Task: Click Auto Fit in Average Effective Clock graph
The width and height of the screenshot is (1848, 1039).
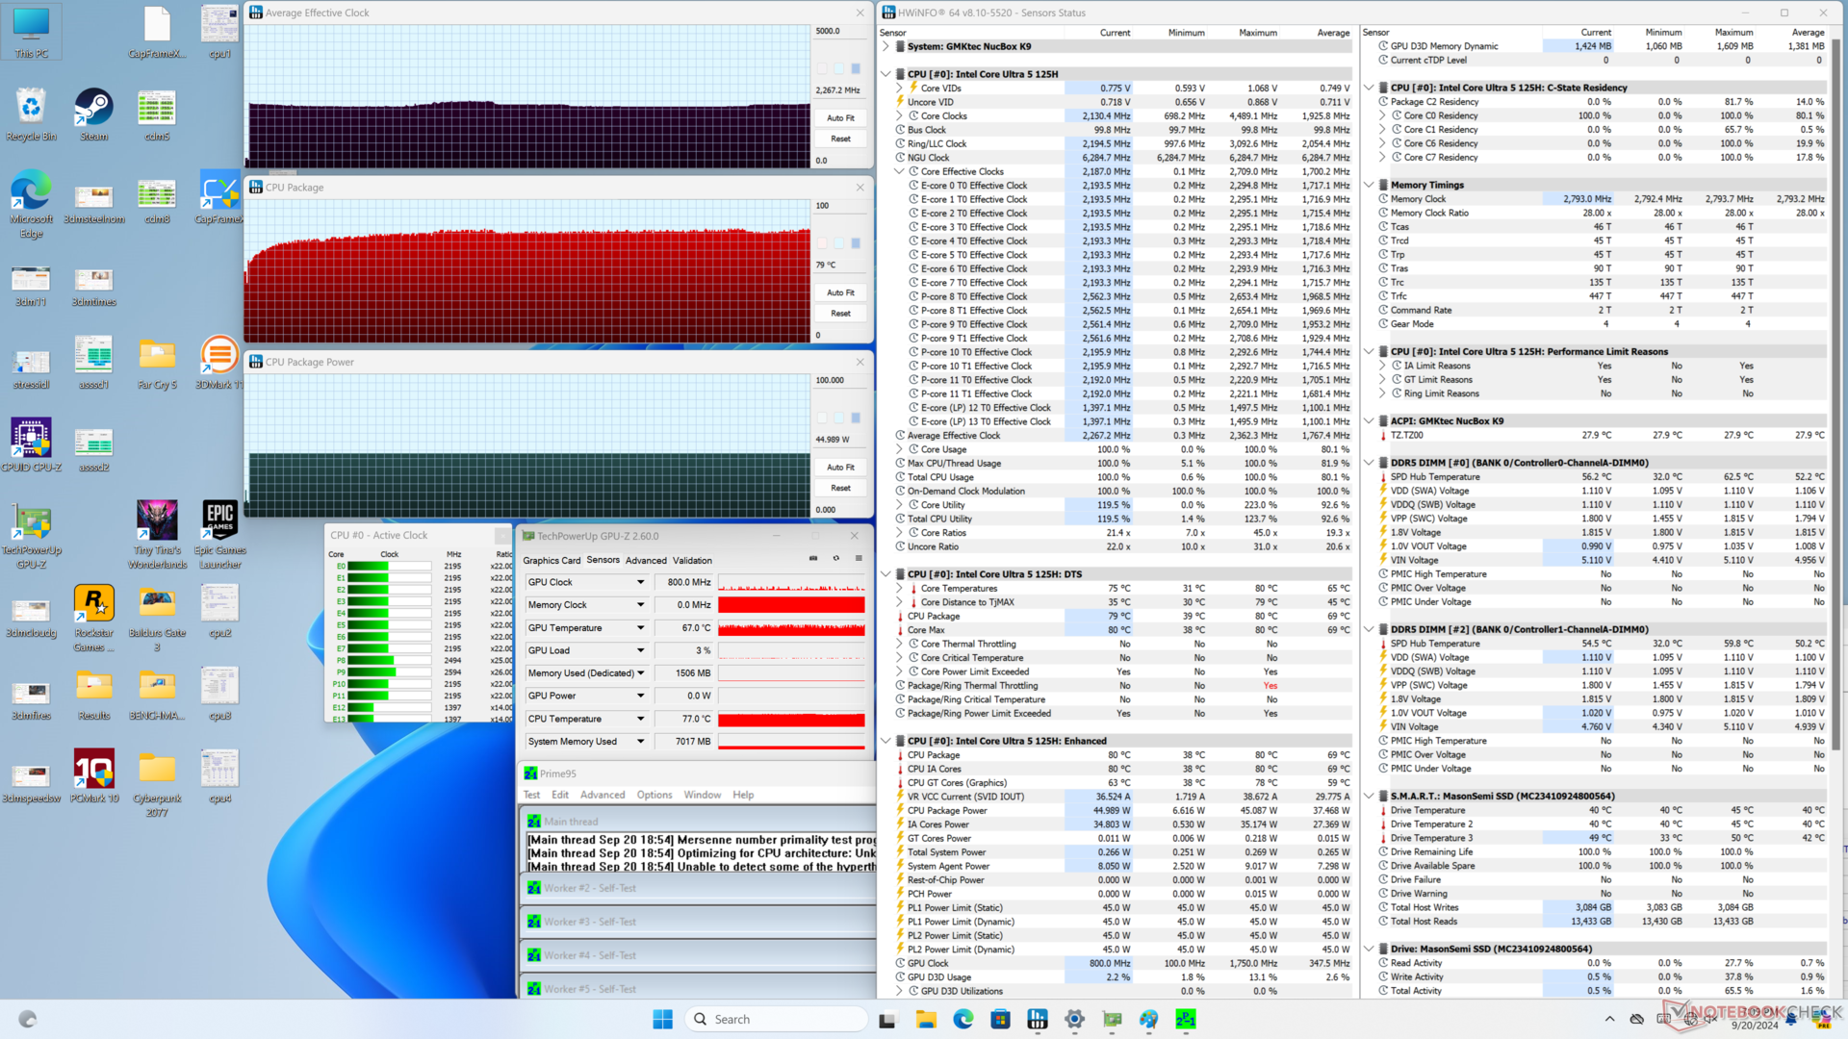Action: (840, 117)
